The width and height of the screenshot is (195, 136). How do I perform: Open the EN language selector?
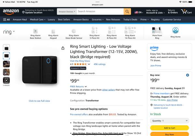(139, 12)
